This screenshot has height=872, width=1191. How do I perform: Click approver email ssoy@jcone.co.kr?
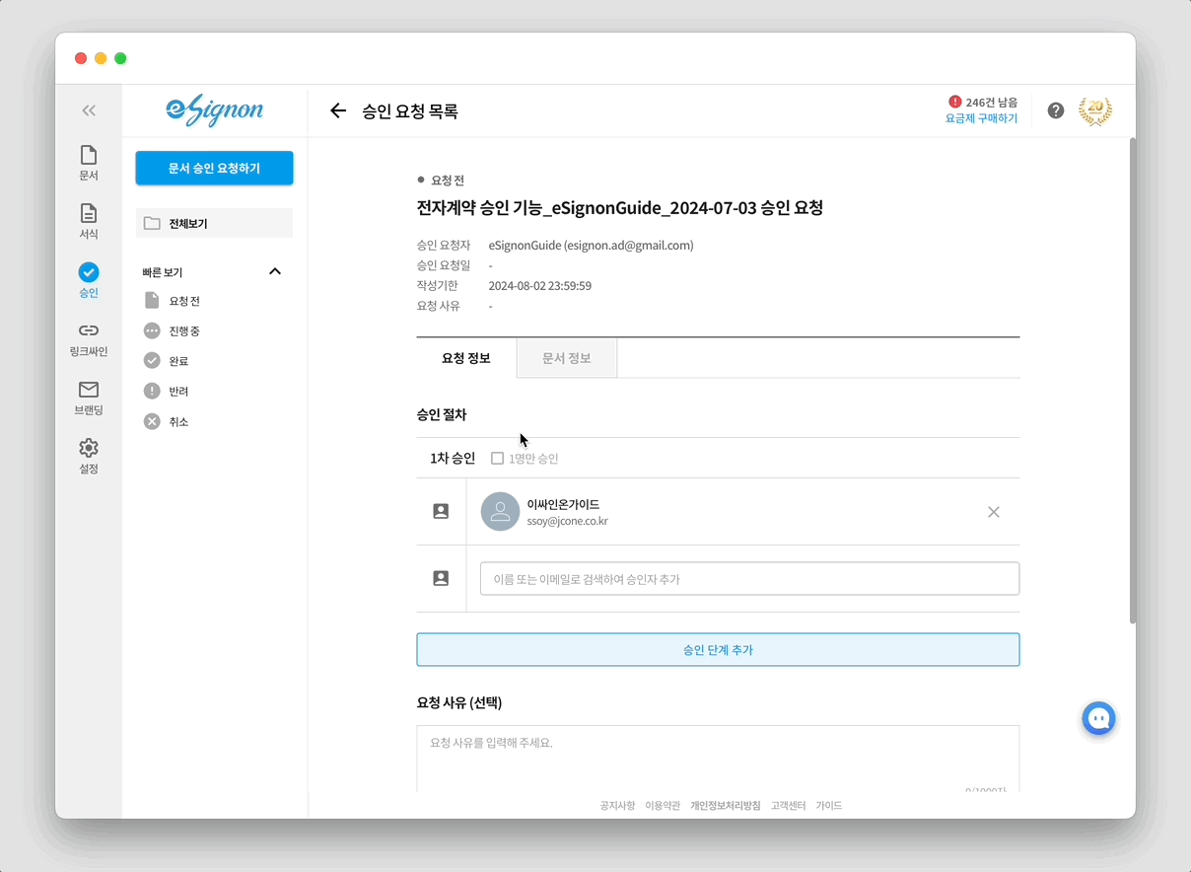click(x=568, y=521)
